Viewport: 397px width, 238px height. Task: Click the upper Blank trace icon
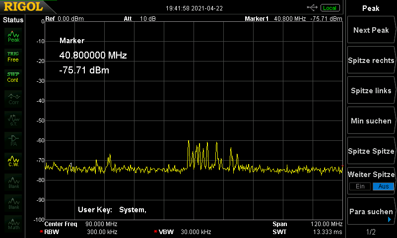pos(13,182)
